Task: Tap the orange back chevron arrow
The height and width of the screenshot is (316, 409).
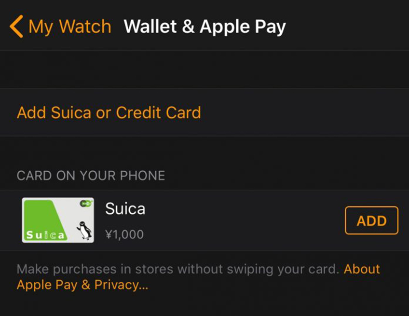Action: coord(16,27)
